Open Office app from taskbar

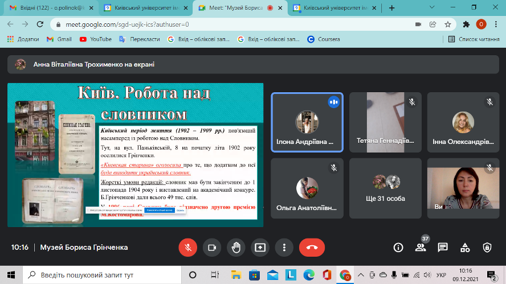point(327,275)
